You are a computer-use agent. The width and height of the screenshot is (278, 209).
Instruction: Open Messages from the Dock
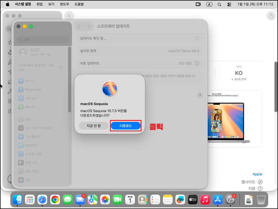pos(68,199)
